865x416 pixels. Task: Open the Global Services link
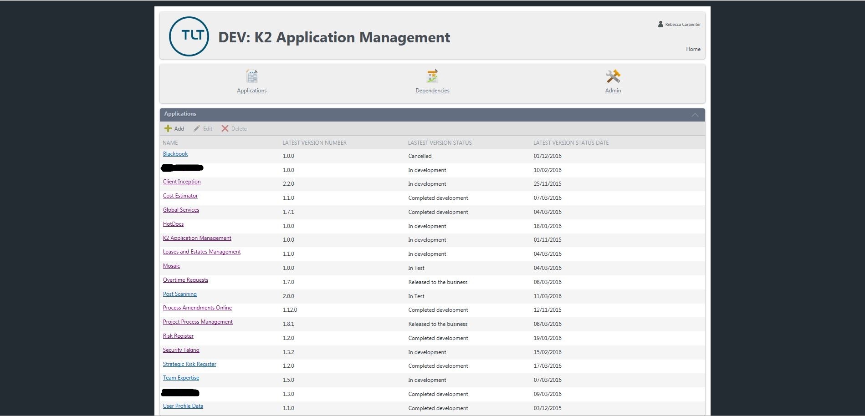point(181,210)
